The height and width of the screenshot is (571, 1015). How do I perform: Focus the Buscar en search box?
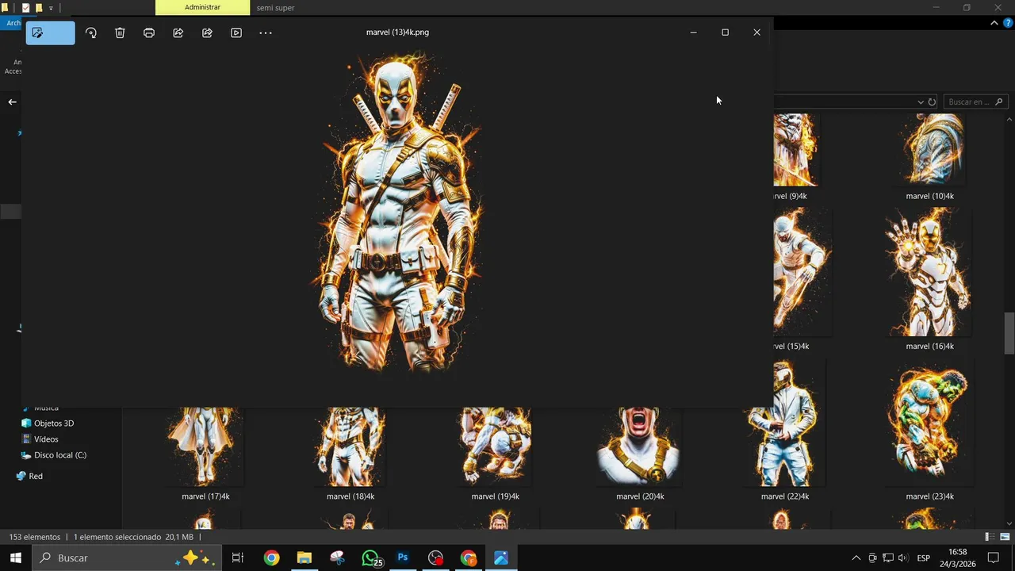point(975,102)
